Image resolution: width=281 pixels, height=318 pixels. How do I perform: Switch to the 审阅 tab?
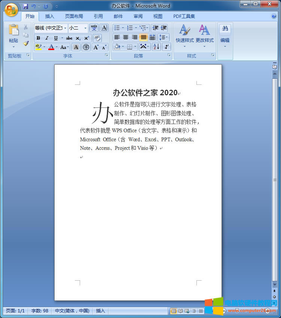point(138,16)
